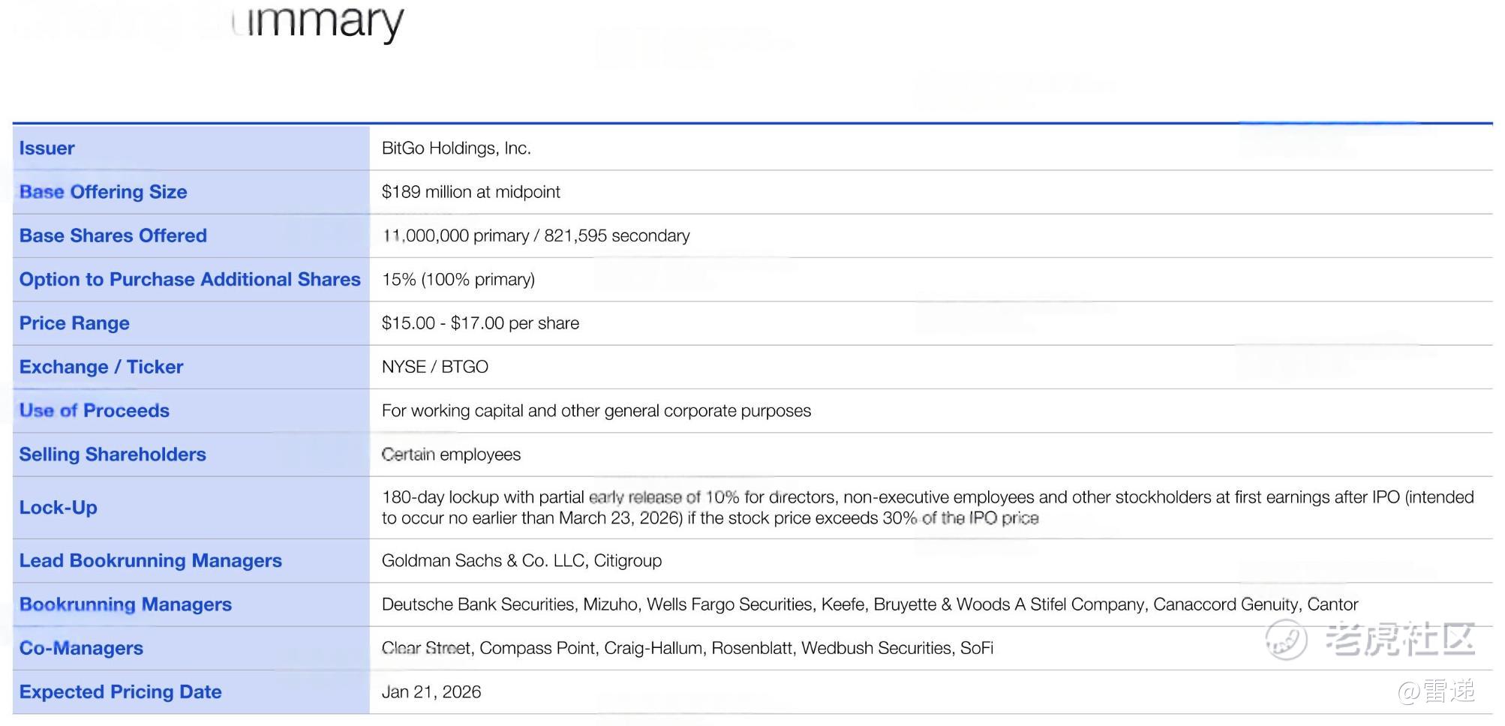
Task: Click the 15% (100% primary) value
Action: tap(458, 280)
